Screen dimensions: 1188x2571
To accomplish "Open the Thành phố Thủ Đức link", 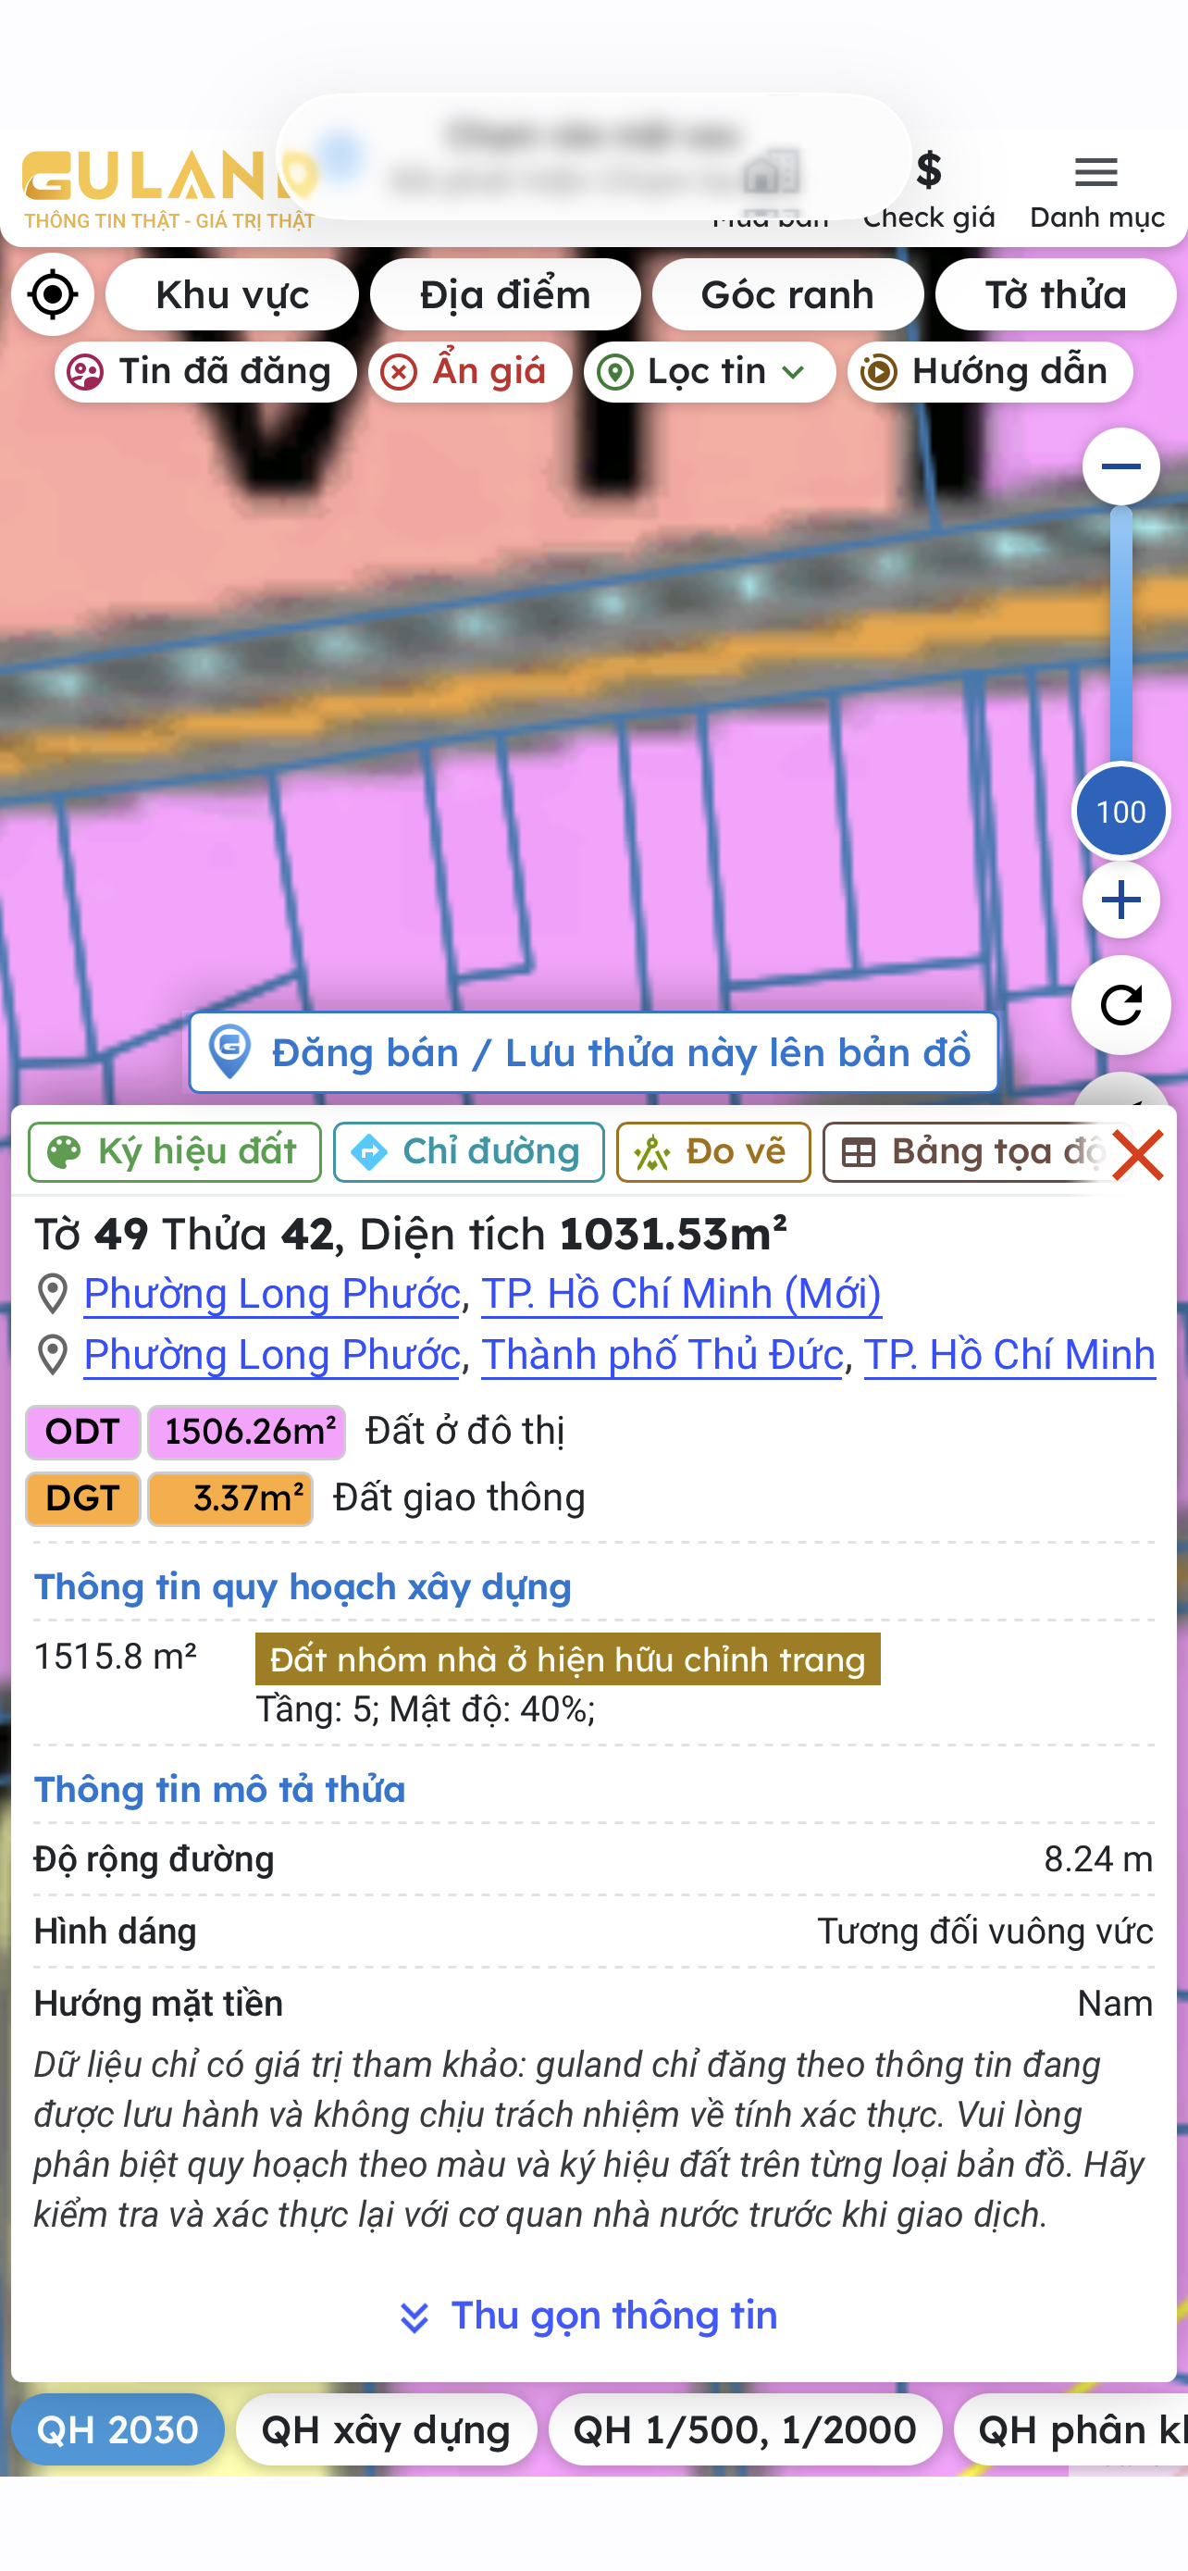I will 662,1355.
